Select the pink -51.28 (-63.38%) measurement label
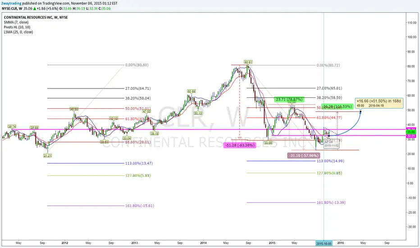This screenshot has width=420, height=248. tap(239, 145)
